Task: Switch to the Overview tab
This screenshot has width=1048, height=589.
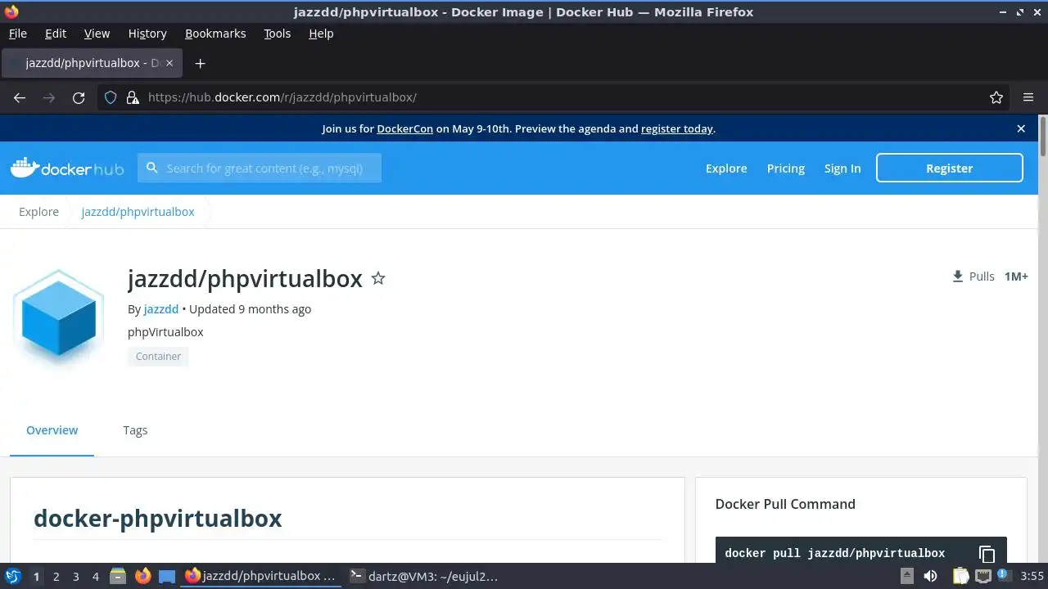Action: (52, 430)
